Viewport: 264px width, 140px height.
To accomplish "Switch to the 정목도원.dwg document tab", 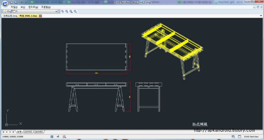I will tap(10, 16).
